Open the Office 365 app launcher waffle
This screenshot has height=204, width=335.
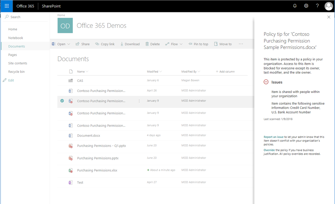tap(7, 6)
